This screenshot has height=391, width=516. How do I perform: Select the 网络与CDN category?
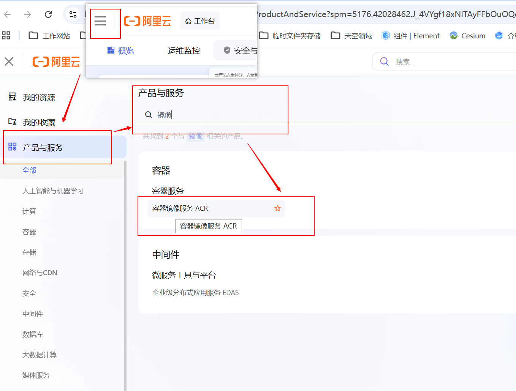(40, 273)
